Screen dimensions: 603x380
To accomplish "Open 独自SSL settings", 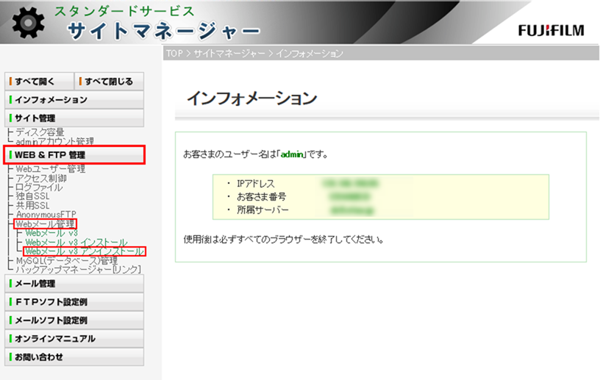I will click(32, 196).
